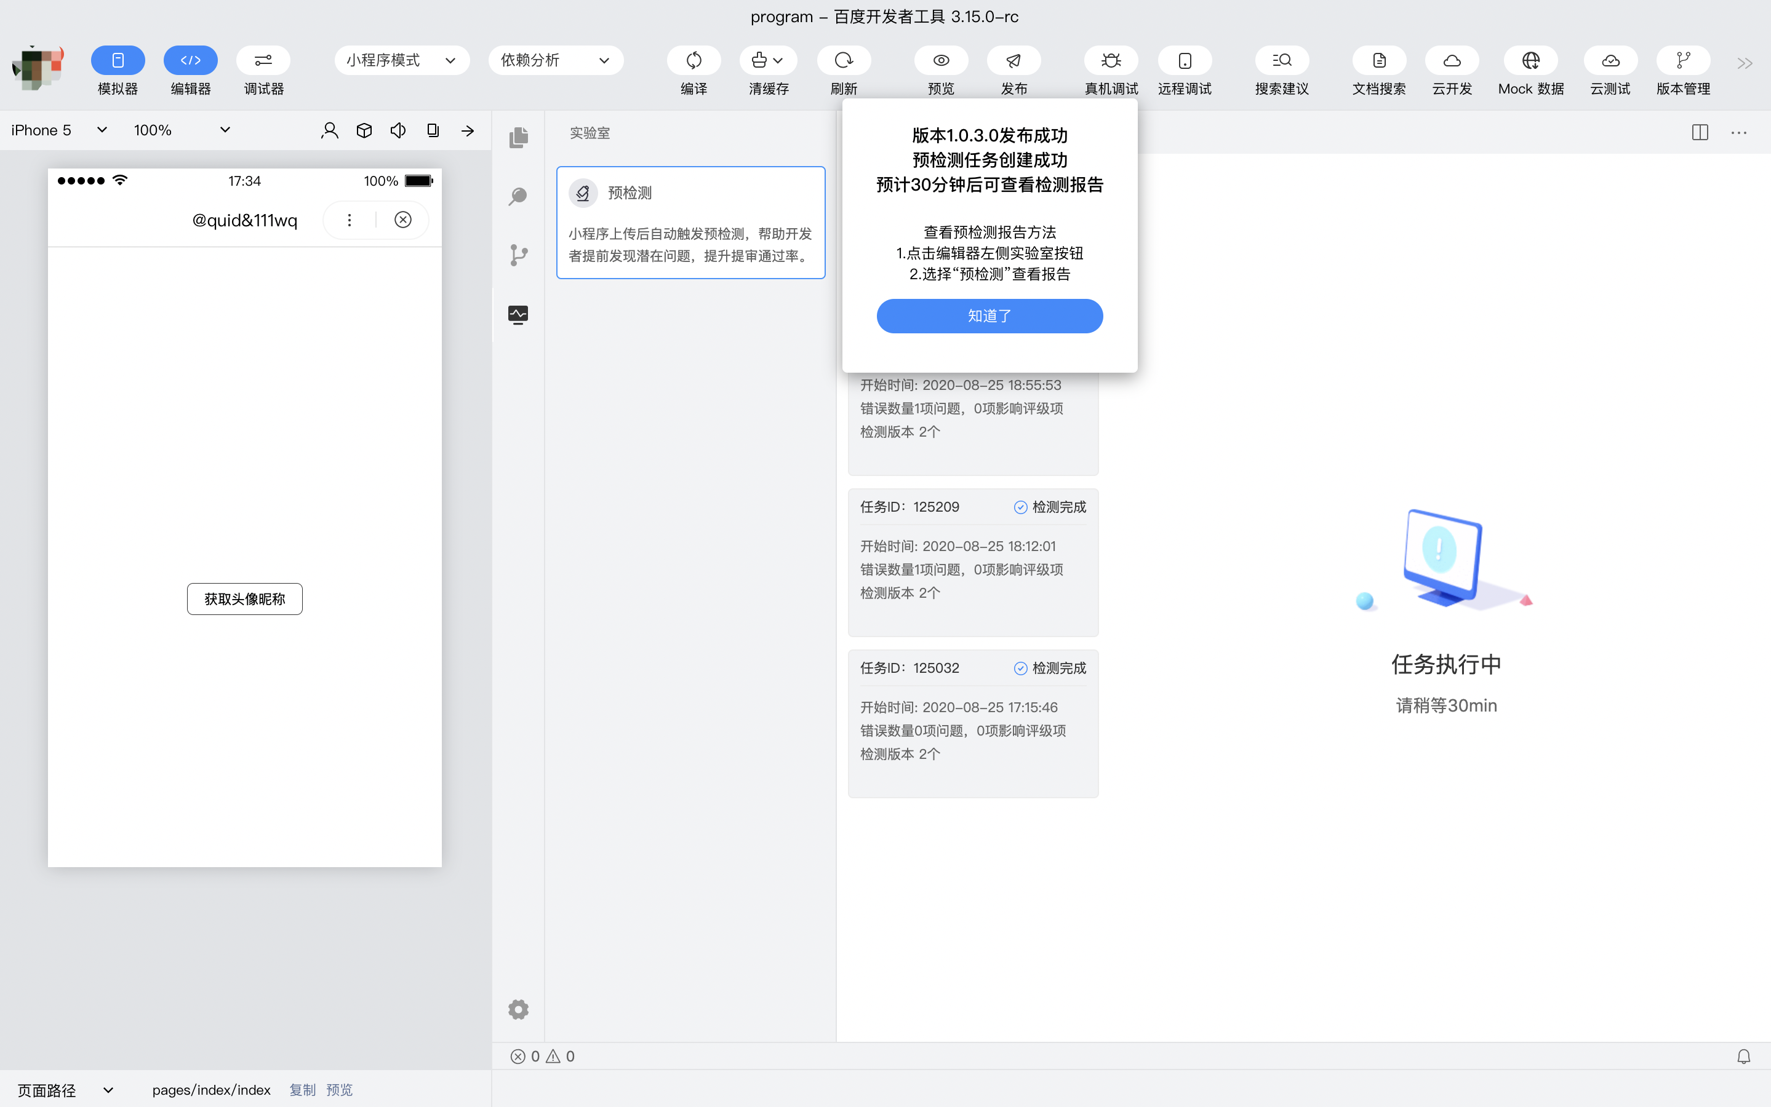The width and height of the screenshot is (1771, 1107).
Task: Select task card 任务ID: 125209
Action: tap(973, 562)
